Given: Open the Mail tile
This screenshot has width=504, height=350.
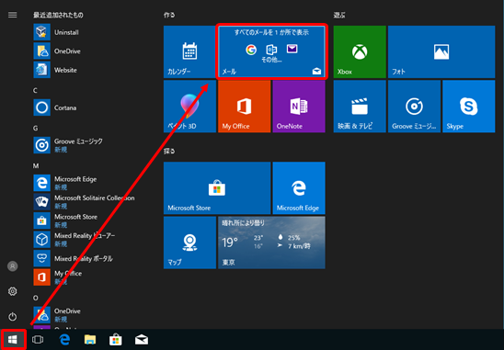Looking at the screenshot, I should click(x=271, y=51).
